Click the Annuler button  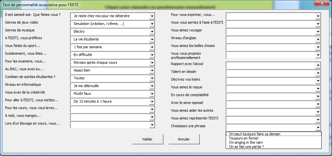[x=184, y=139]
